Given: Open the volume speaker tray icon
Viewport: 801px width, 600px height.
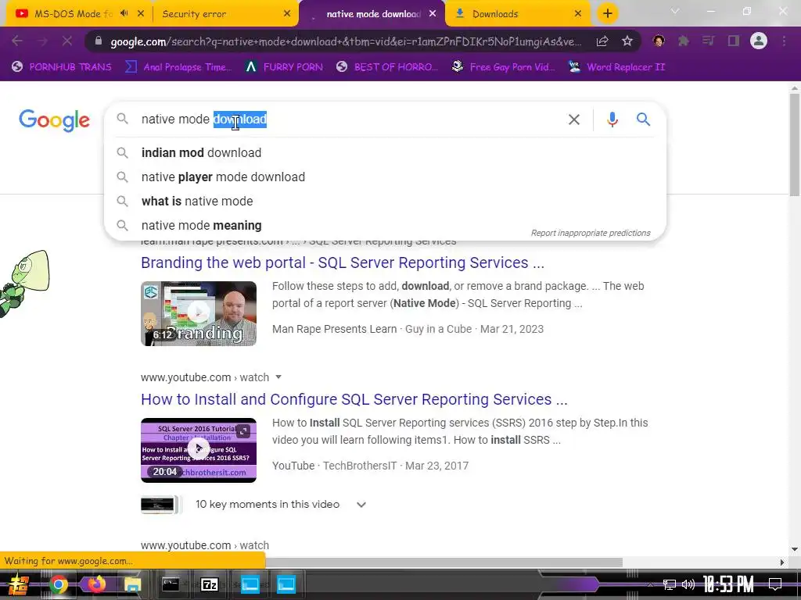Looking at the screenshot, I should pyautogui.click(x=688, y=584).
